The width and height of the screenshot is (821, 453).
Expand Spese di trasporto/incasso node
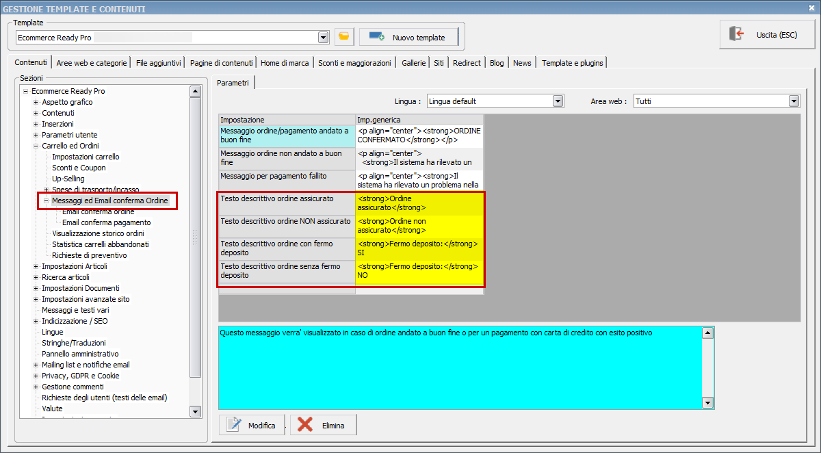tap(46, 190)
